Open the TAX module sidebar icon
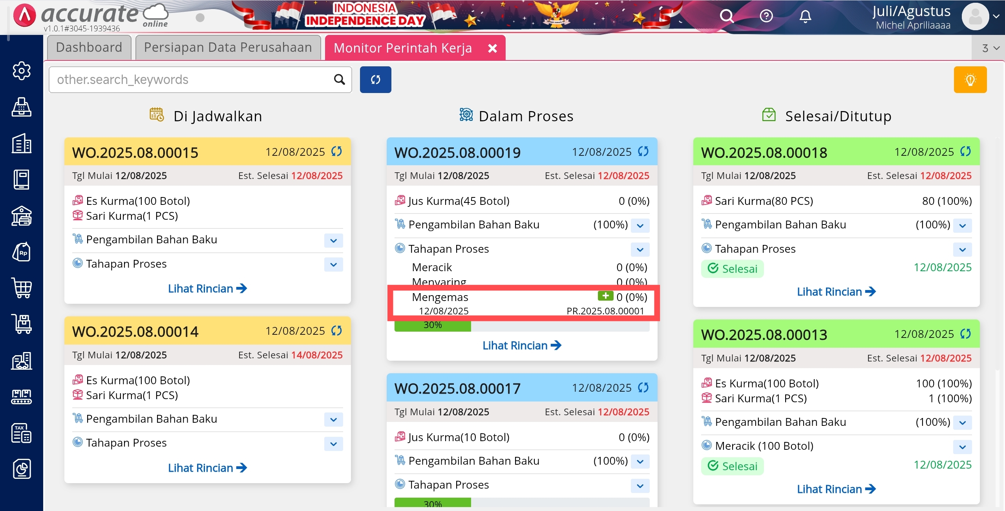Viewport: 1005px width, 511px height. tap(21, 433)
